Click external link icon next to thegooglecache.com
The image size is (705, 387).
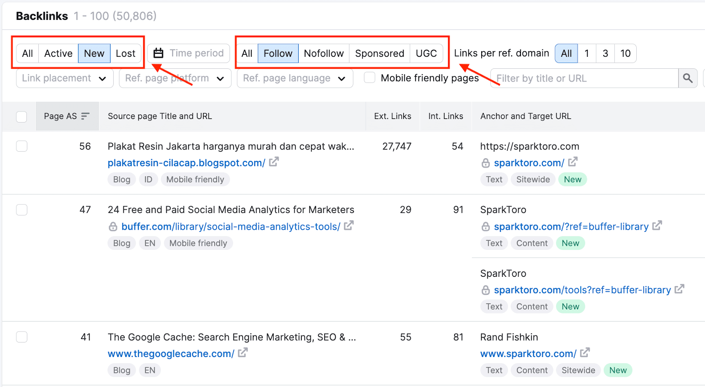[x=242, y=353]
